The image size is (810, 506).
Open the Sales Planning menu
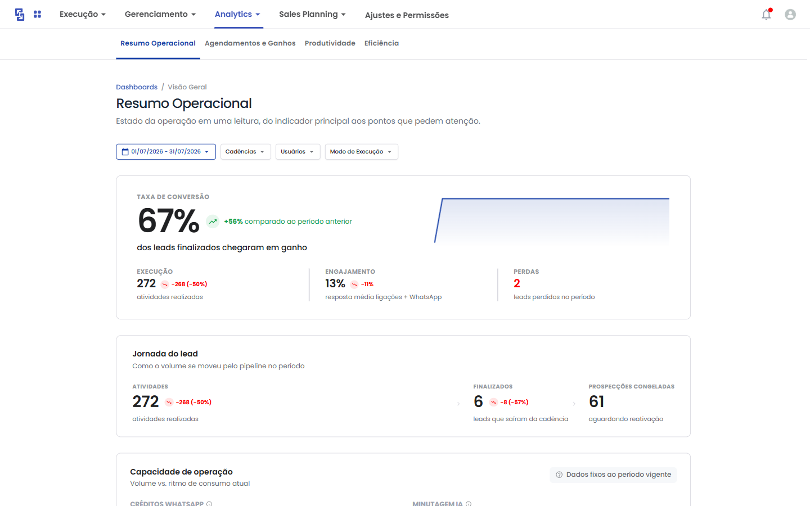pos(312,15)
